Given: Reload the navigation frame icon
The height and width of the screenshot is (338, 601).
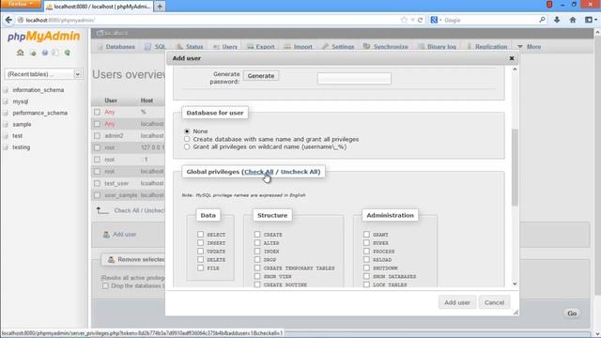Looking at the screenshot, I should (68, 53).
